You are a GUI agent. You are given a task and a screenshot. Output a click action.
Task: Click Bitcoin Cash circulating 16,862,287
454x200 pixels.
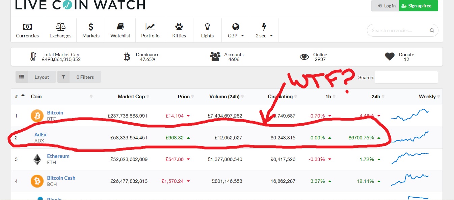click(283, 181)
